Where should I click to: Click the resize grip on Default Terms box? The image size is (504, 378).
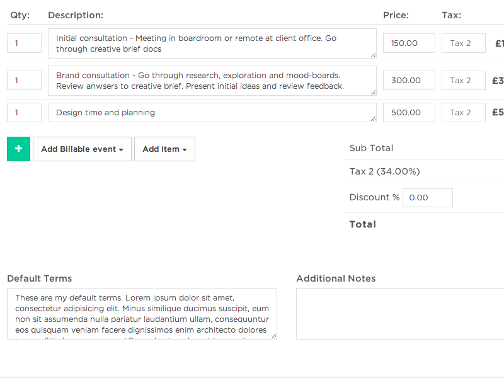tap(273, 336)
